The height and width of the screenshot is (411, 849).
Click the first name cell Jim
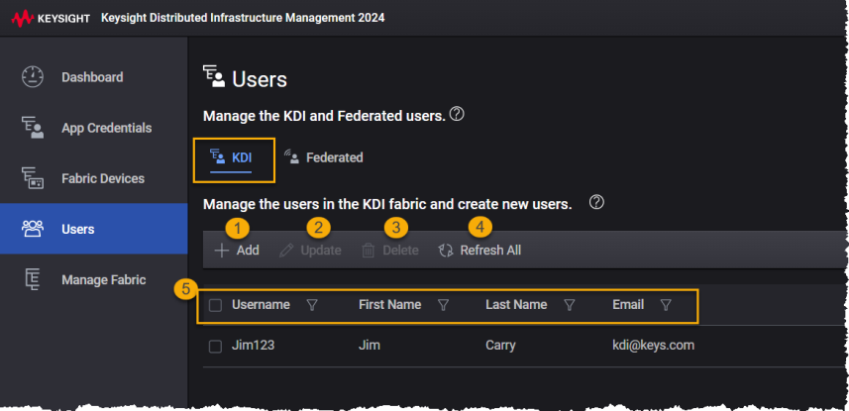tap(370, 345)
